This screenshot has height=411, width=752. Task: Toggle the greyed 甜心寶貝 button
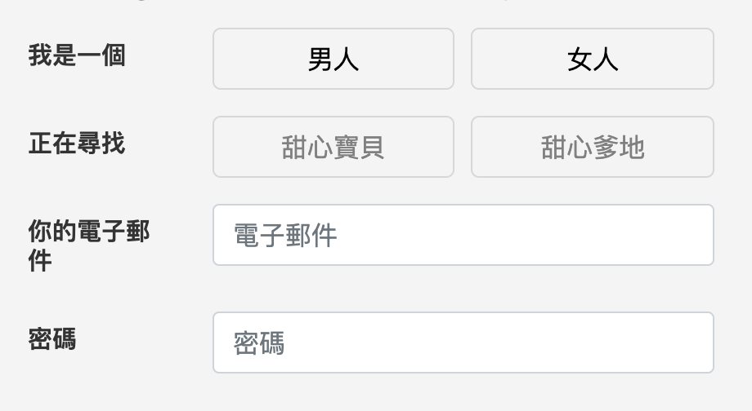pyautogui.click(x=333, y=147)
